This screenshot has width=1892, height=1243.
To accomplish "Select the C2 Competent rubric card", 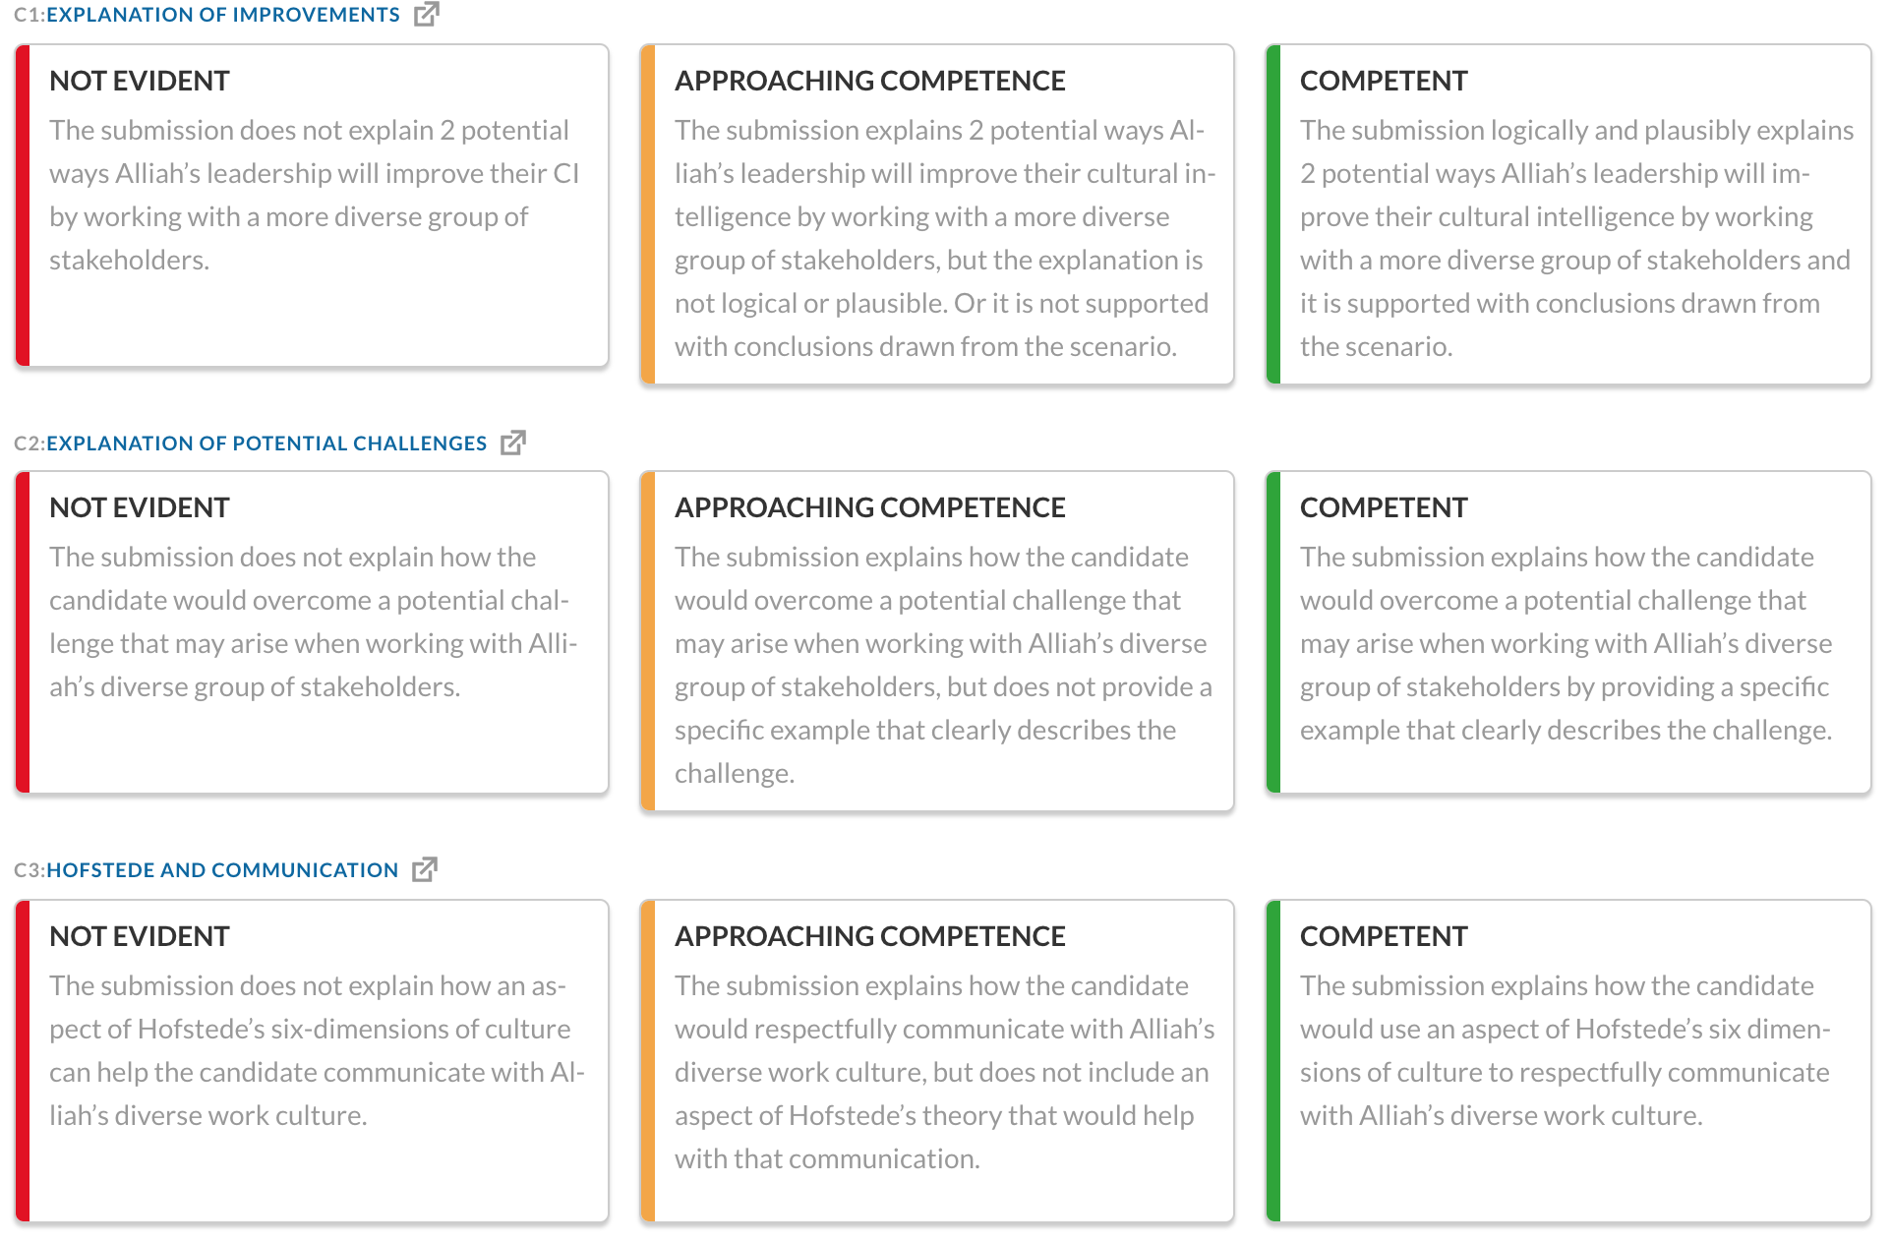I will coord(1568,632).
